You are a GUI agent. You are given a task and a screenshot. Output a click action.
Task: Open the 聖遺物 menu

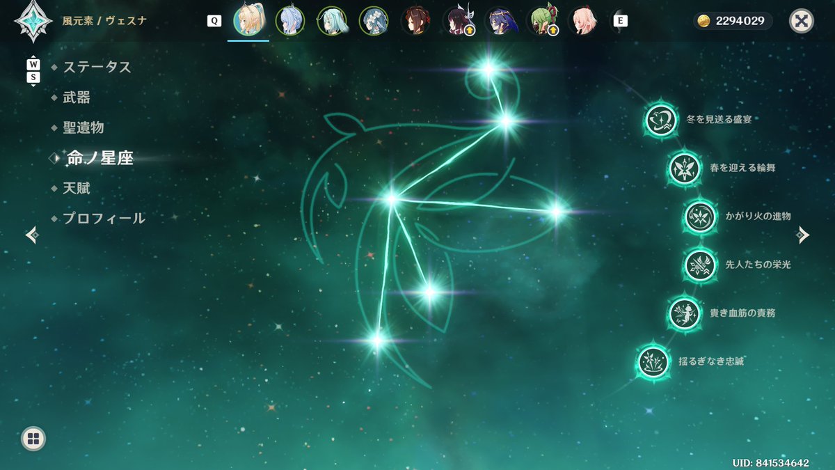83,127
